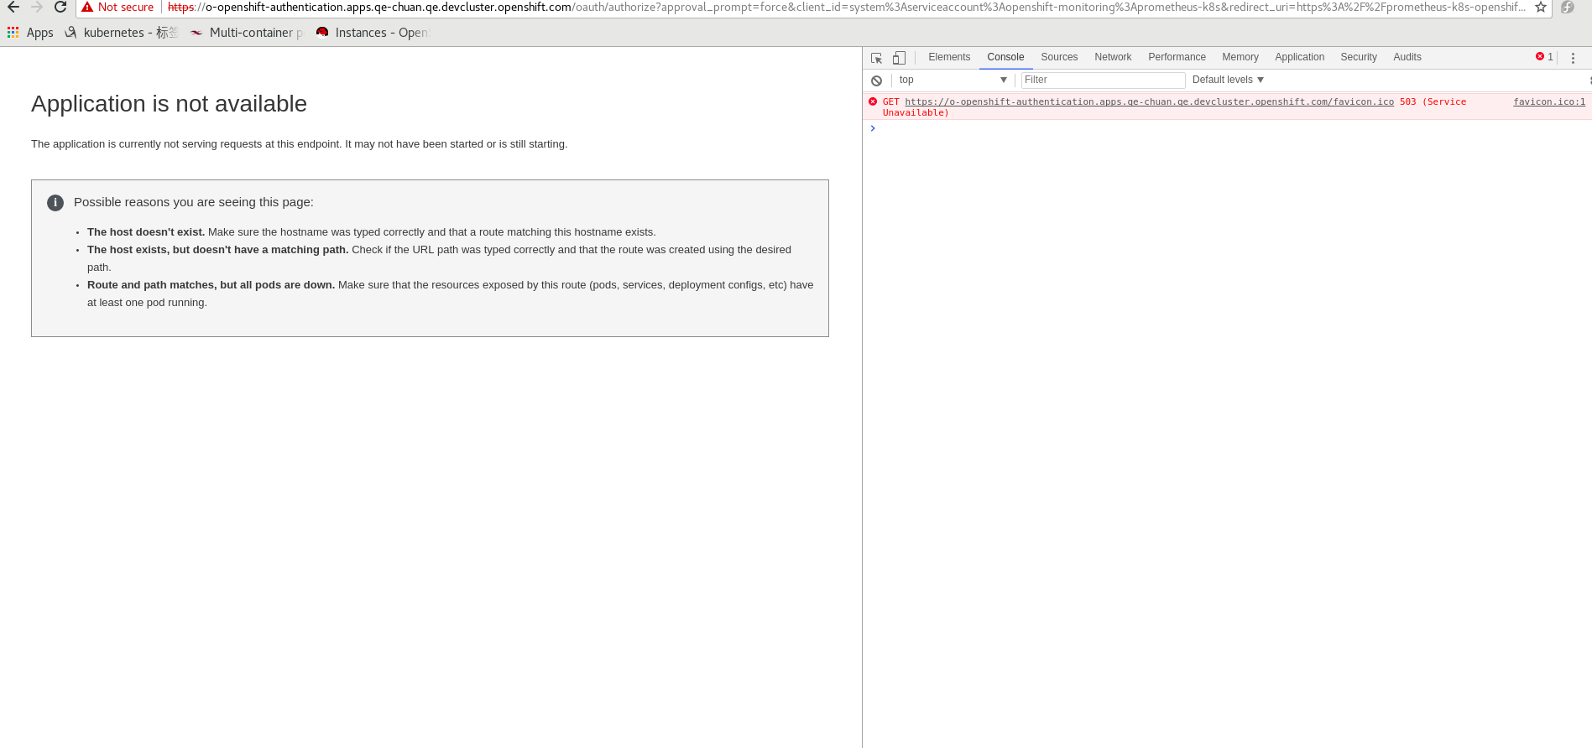
Task: Open the kubernetes bookmark
Action: point(123,33)
